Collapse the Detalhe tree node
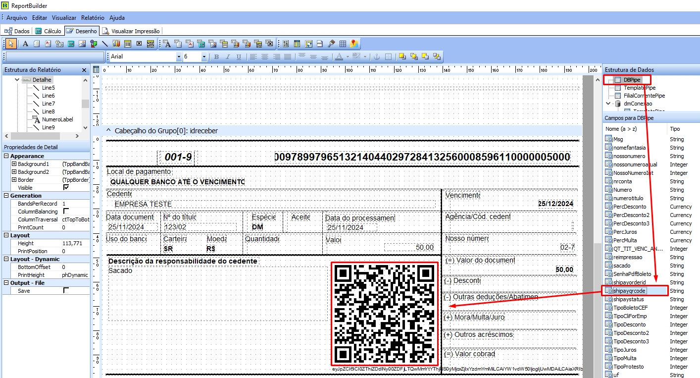 coord(17,80)
